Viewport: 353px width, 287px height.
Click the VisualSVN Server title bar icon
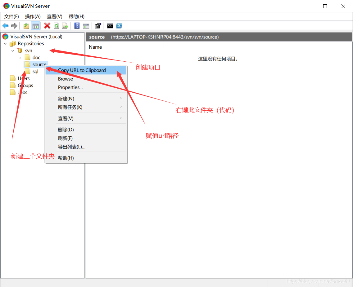point(6,6)
